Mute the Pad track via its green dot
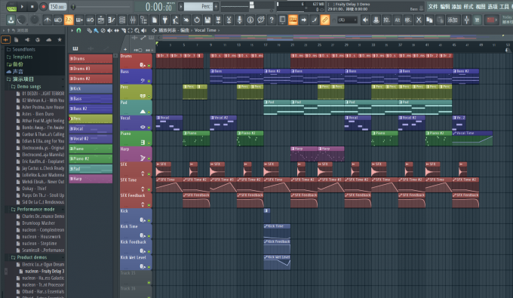Viewport: 513px width, 298px height. tap(149, 112)
